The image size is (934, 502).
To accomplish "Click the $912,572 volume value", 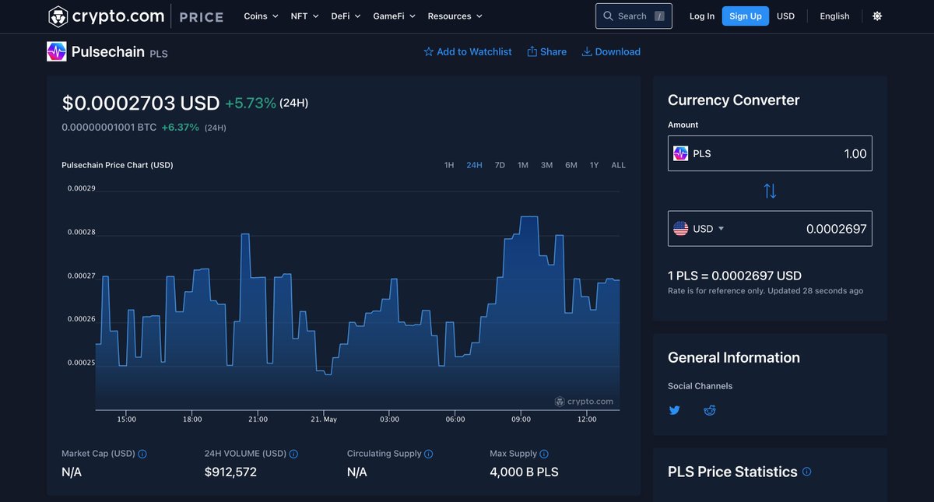I will point(230,472).
